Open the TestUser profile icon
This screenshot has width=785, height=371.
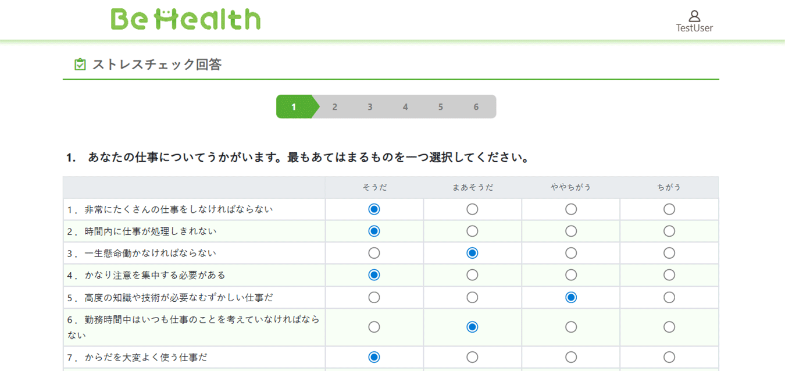click(x=694, y=16)
